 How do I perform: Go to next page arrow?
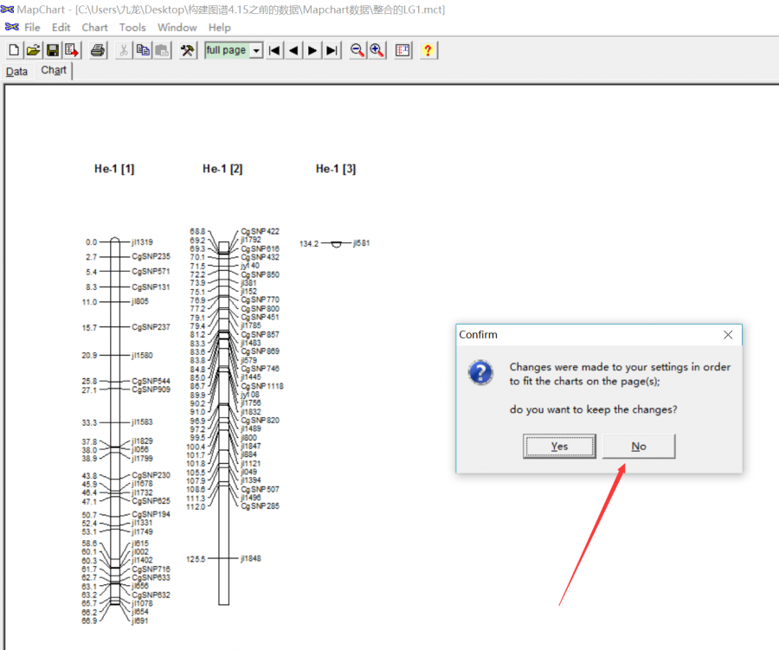(312, 50)
